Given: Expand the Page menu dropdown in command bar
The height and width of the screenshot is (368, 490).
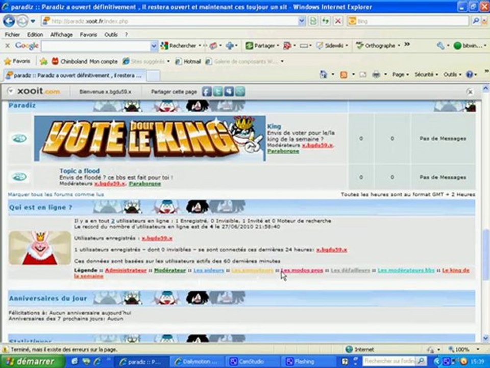Looking at the screenshot, I should (x=400, y=75).
